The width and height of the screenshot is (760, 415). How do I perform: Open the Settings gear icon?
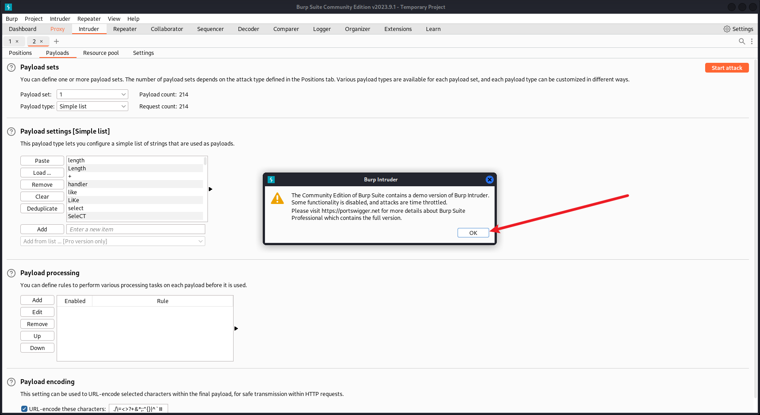pyautogui.click(x=727, y=29)
